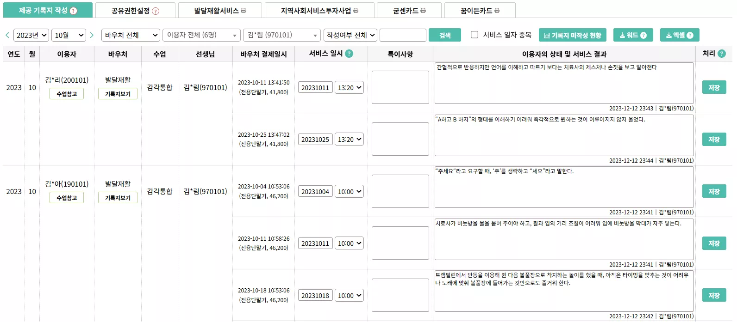Viewport: 737px width, 322px height.
Task: Open the 2023년 year dropdown
Action: [31, 35]
